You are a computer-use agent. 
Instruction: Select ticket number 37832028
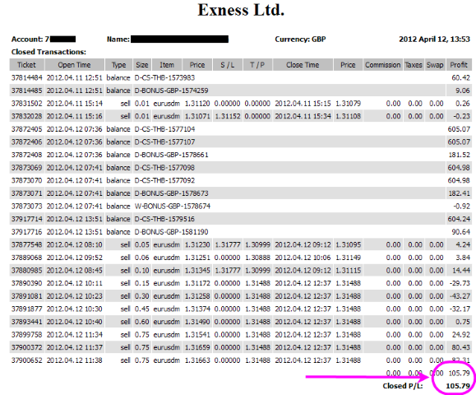26,116
